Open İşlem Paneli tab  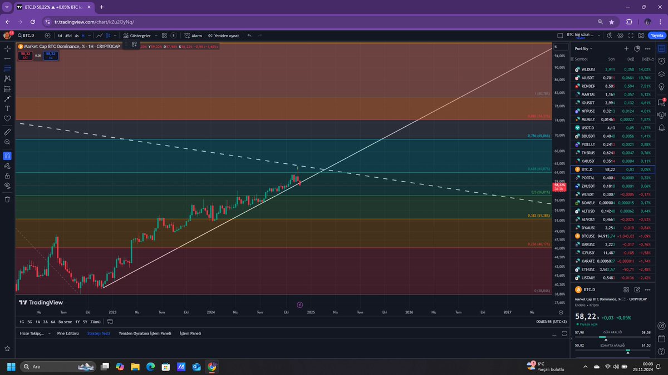(190, 333)
